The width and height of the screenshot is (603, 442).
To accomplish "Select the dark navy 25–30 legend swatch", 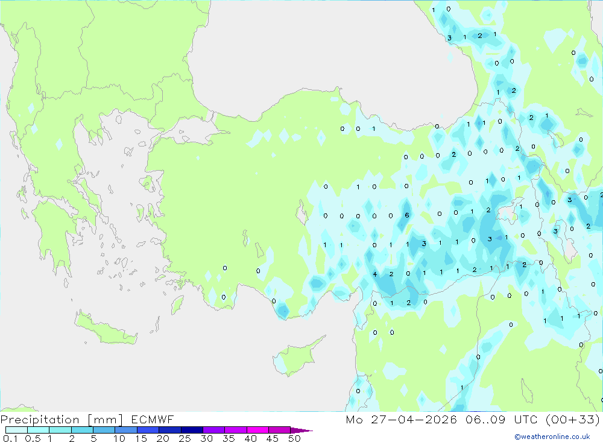I will (x=192, y=430).
